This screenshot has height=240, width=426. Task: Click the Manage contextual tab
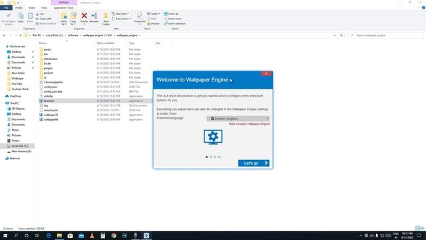[64, 3]
